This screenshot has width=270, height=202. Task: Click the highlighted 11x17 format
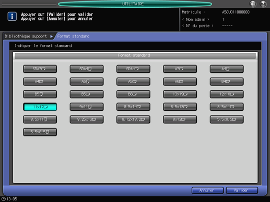(40, 107)
